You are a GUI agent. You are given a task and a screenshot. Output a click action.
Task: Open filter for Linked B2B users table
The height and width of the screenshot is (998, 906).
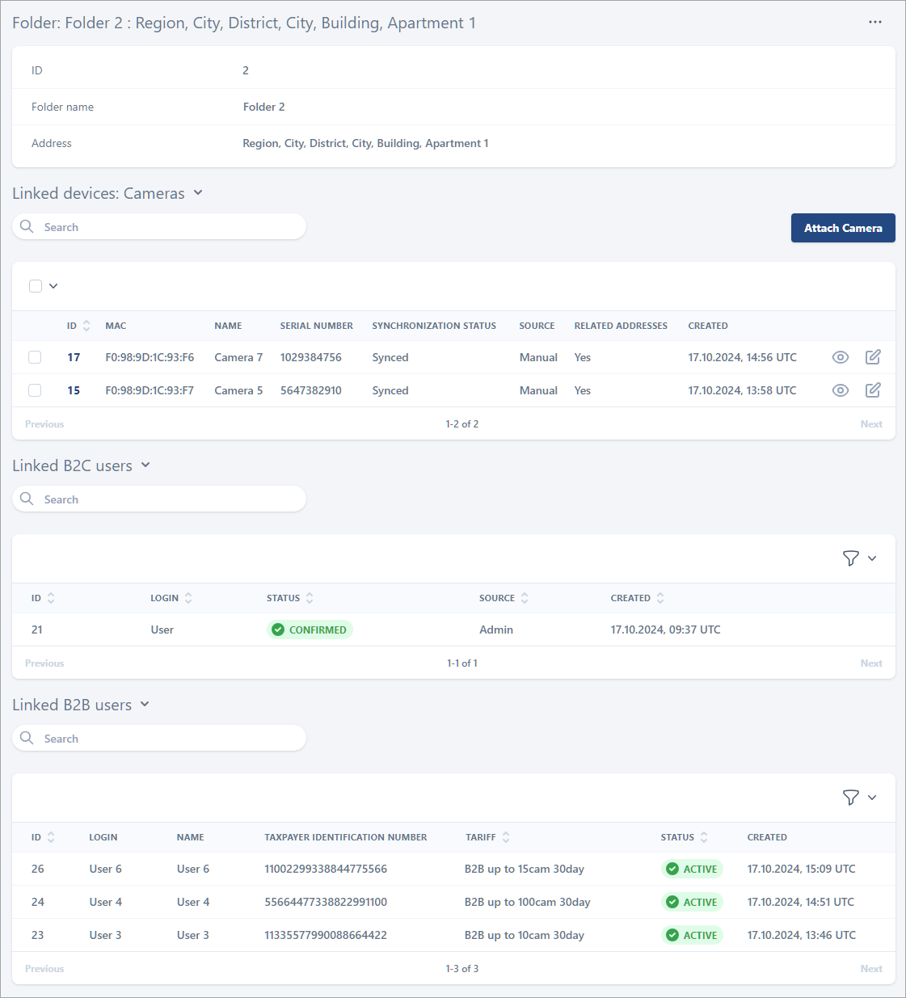(851, 798)
